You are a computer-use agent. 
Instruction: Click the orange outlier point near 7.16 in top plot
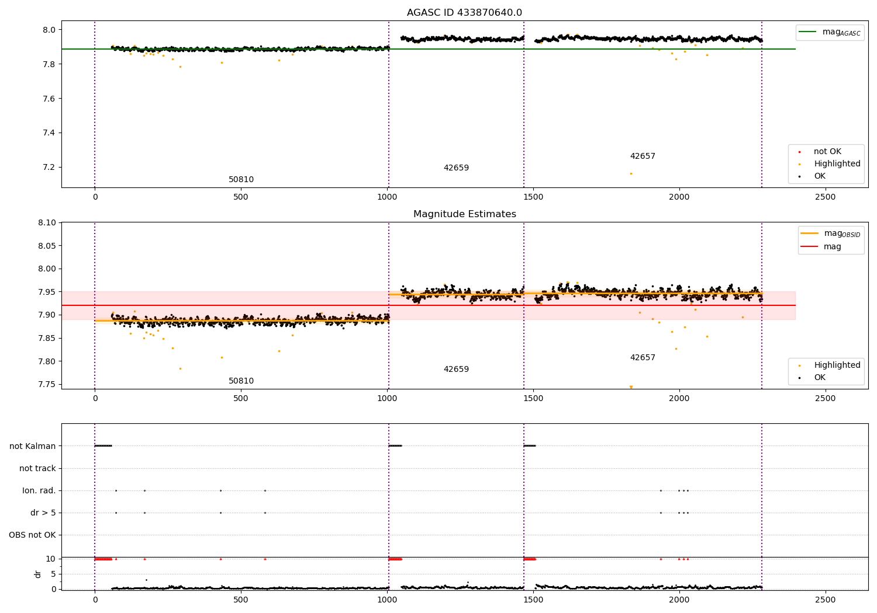point(631,173)
